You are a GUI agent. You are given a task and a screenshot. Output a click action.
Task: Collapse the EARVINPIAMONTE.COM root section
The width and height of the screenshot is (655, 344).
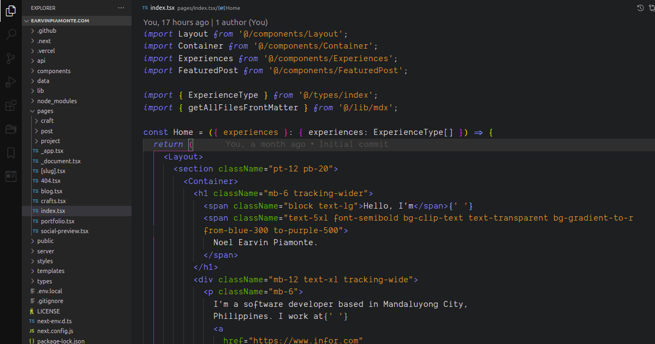(60, 21)
